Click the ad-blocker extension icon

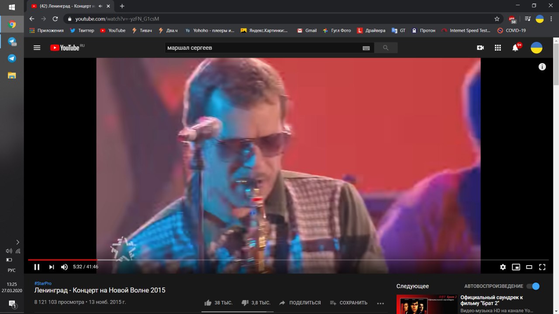coord(512,19)
